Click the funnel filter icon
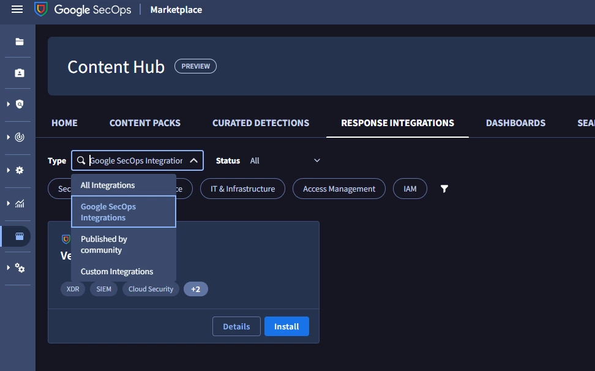Image resolution: width=595 pixels, height=371 pixels. (444, 189)
